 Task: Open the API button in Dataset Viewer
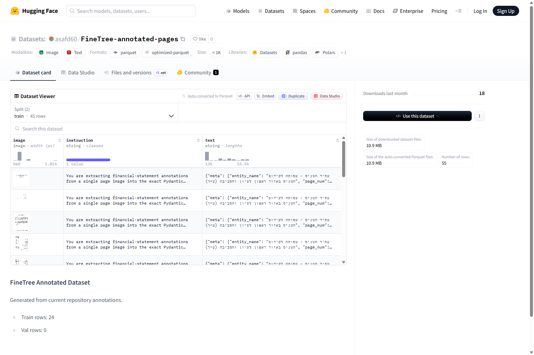244,96
